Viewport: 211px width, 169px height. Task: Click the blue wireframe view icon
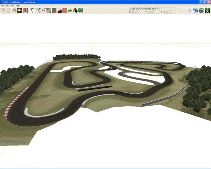point(190,10)
